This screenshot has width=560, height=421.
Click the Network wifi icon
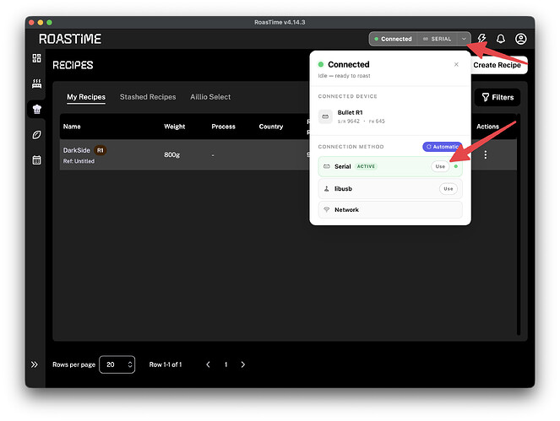(326, 209)
